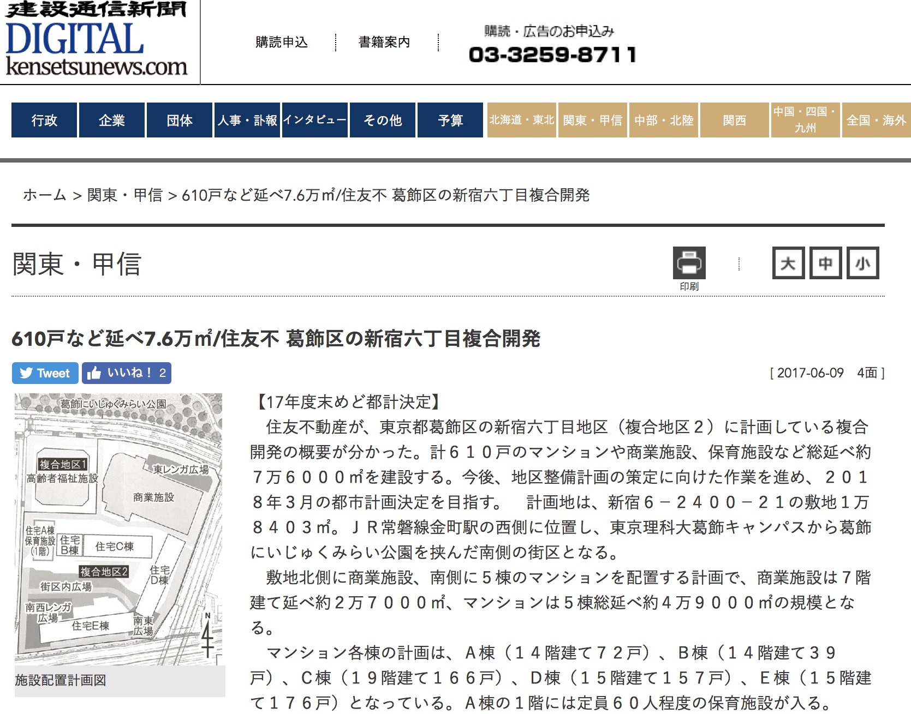911x714 pixels.
Task: Select the 団体 menu tab
Action: (x=180, y=120)
